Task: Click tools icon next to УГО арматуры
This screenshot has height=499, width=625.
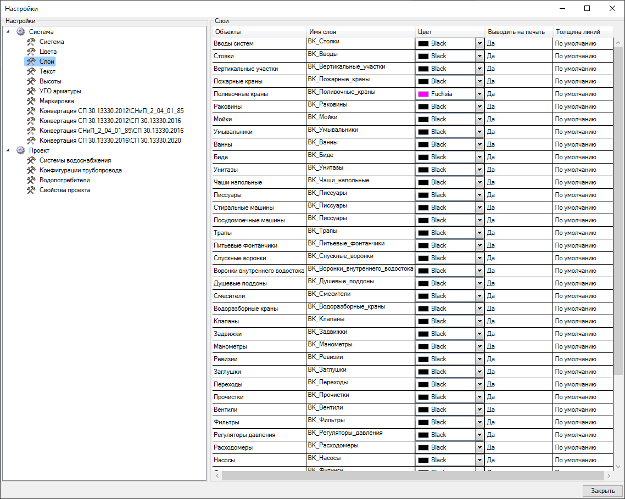Action: [31, 91]
